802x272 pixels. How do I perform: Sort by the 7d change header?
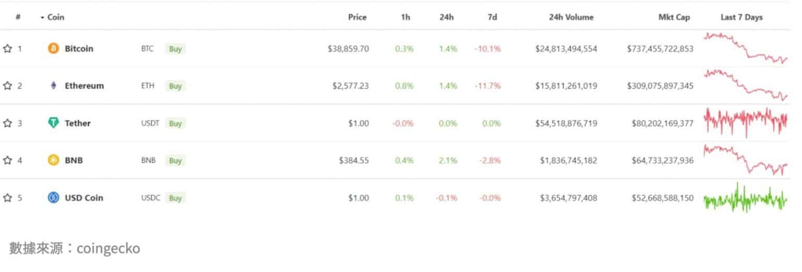(492, 17)
